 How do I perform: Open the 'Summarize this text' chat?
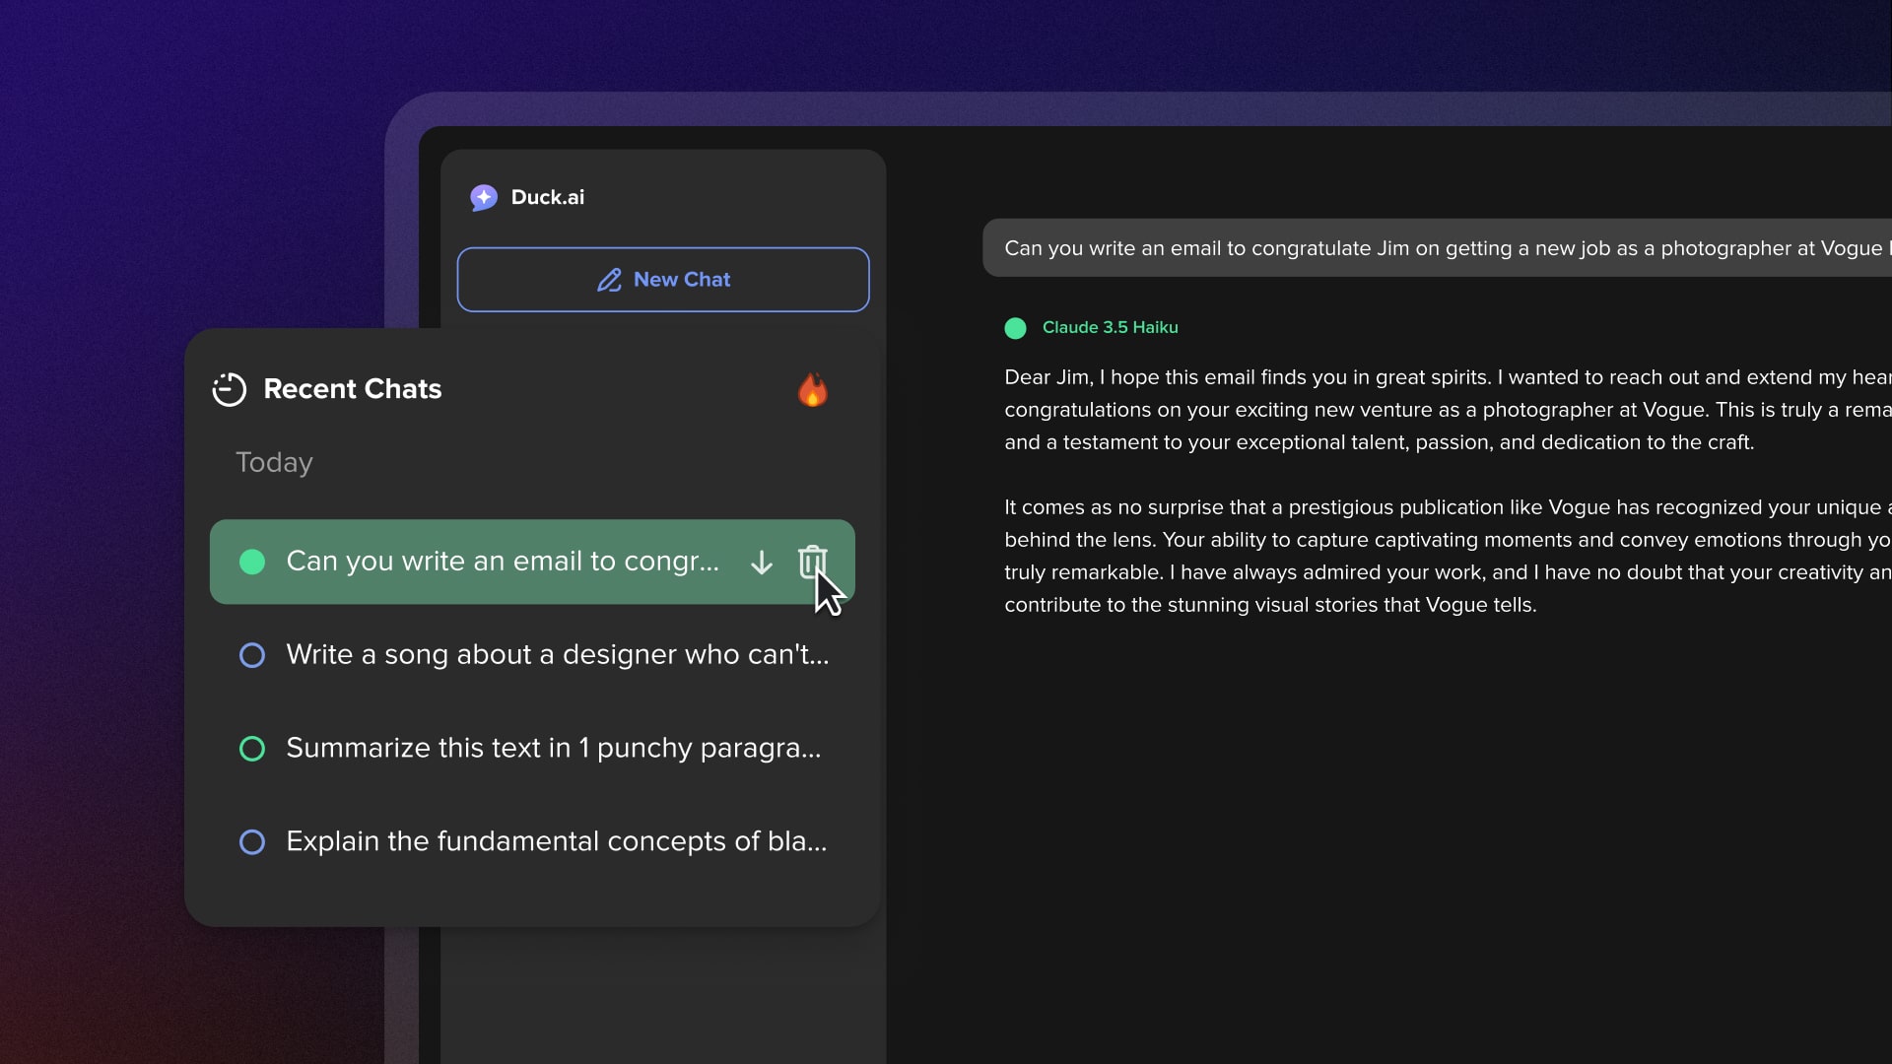(532, 749)
